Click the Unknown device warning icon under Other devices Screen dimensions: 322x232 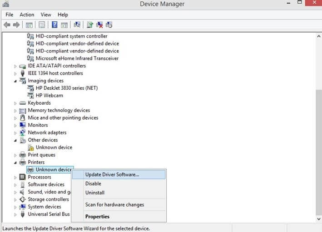[x=31, y=148]
